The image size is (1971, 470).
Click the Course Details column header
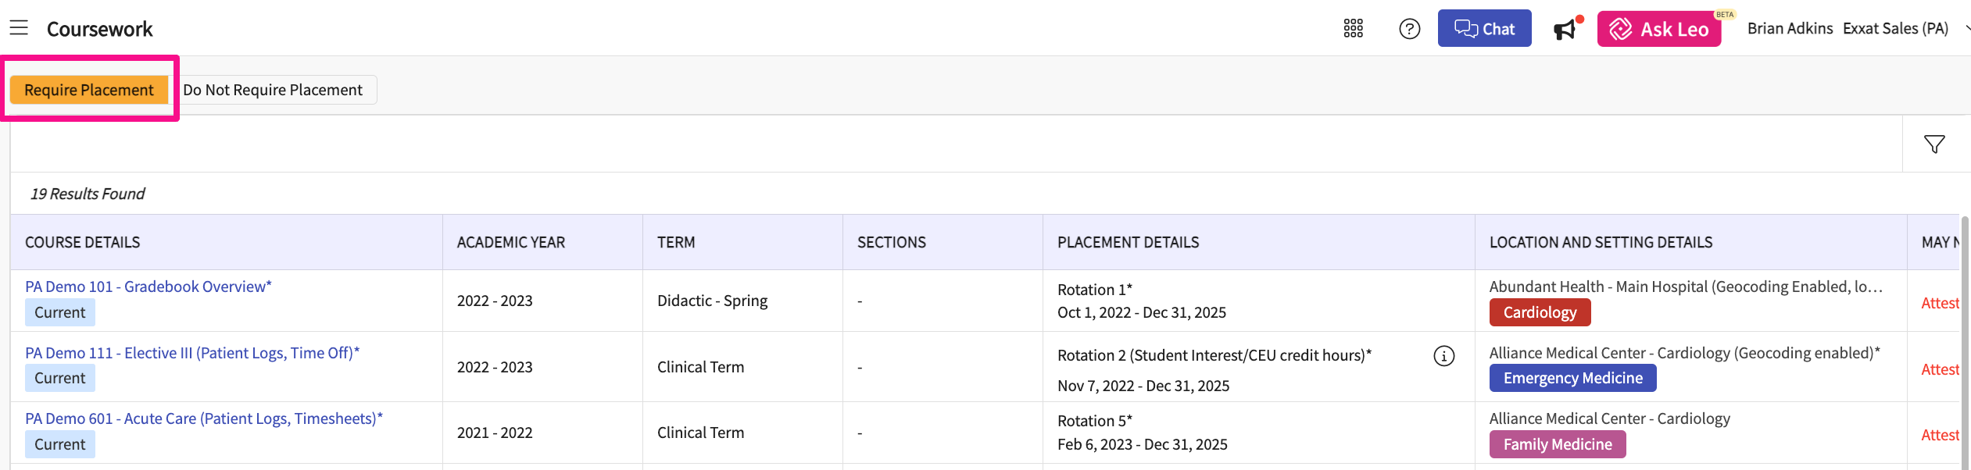click(83, 242)
